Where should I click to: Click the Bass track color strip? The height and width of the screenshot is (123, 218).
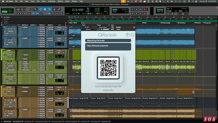[x=1, y=55]
